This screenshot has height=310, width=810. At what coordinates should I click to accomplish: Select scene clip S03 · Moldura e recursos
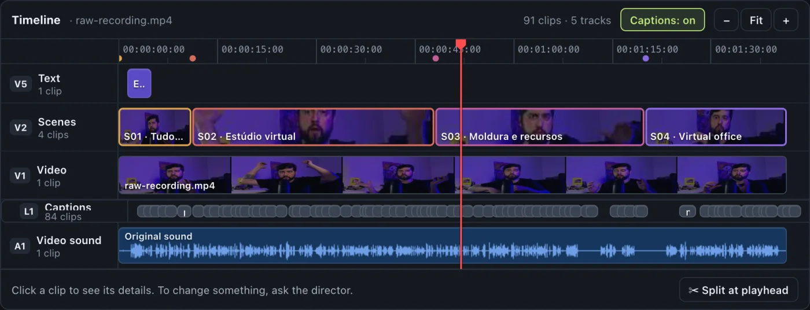(x=540, y=127)
